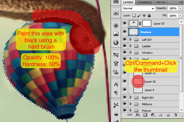Select the 'Right Girl' group name
The image size is (184, 122).
click(148, 98)
